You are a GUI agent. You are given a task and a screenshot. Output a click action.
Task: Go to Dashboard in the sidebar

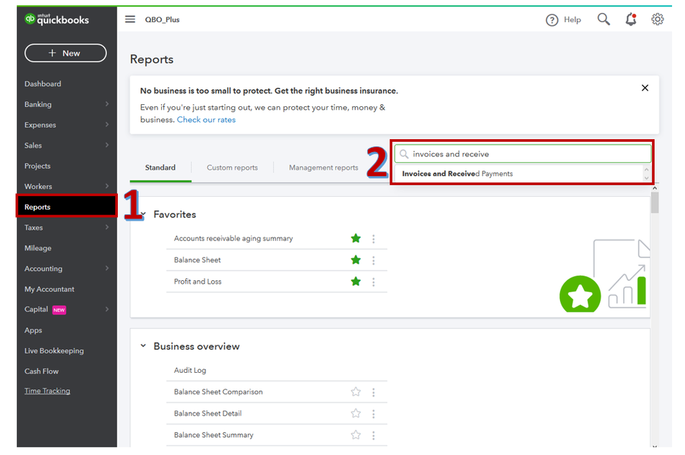(43, 84)
